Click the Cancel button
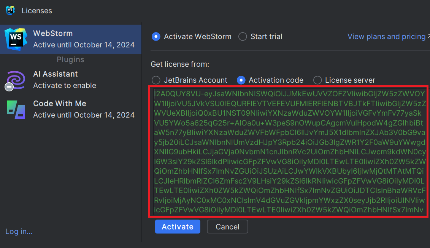Image resolution: width=430 pixels, height=248 pixels. [227, 226]
